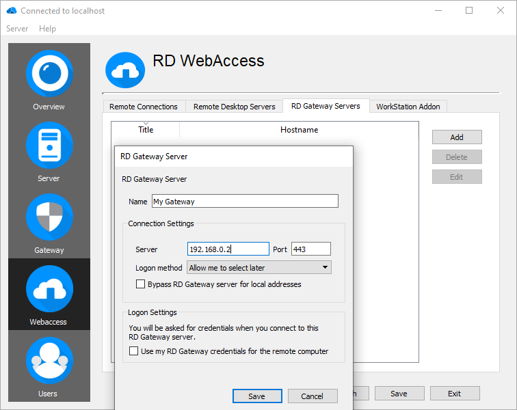Open the Users section icon
The image size is (517, 410).
click(x=49, y=361)
